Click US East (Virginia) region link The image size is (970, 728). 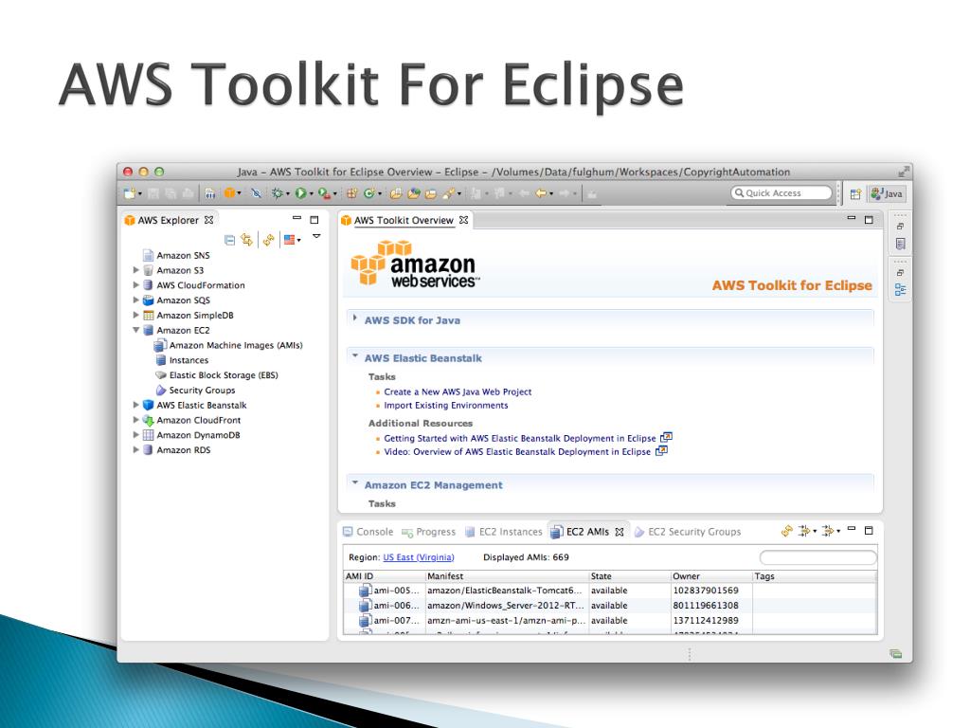[x=418, y=557]
